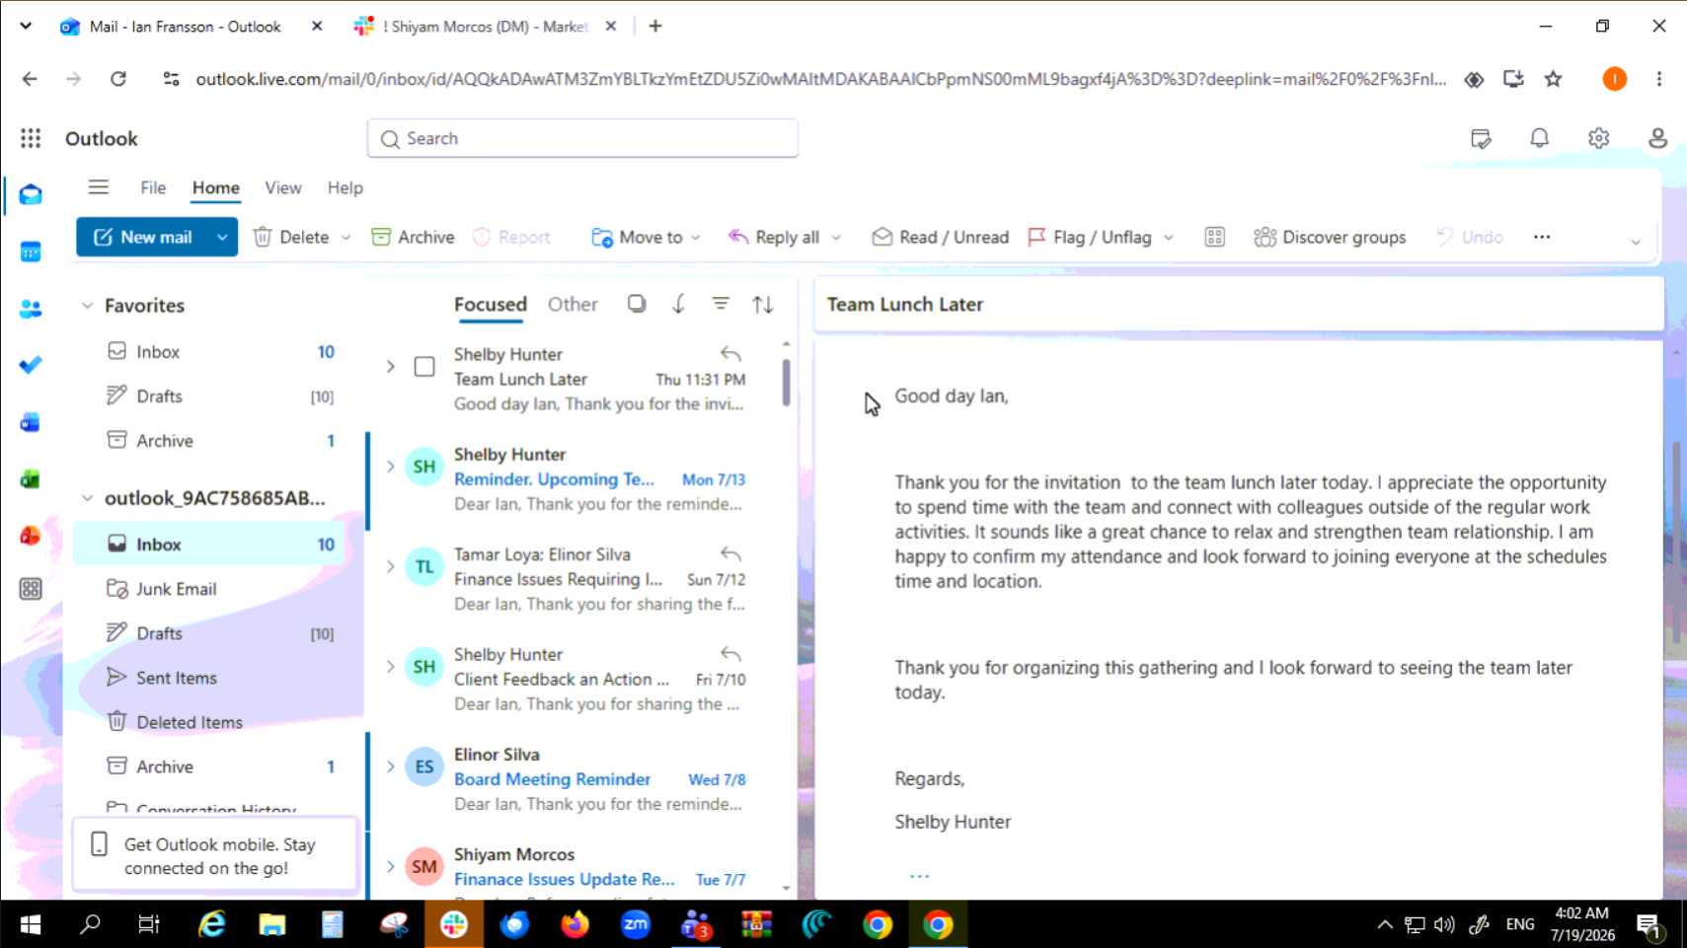Launch Word from the Outlook left rail
1687x948 pixels.
(31, 422)
